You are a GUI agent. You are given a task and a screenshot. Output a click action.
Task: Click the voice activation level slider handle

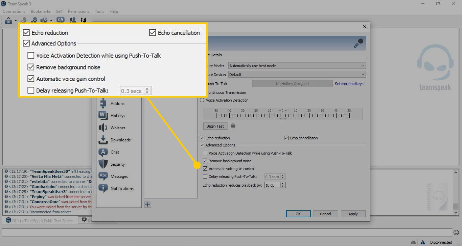(283, 114)
